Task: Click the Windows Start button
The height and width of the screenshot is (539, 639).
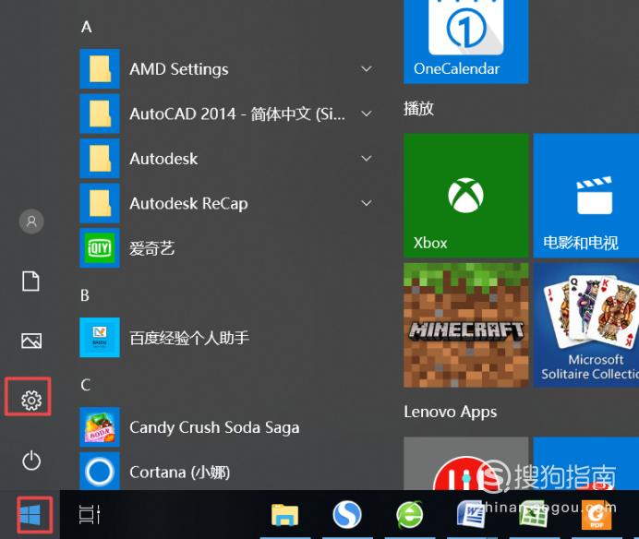Action: tap(30, 515)
